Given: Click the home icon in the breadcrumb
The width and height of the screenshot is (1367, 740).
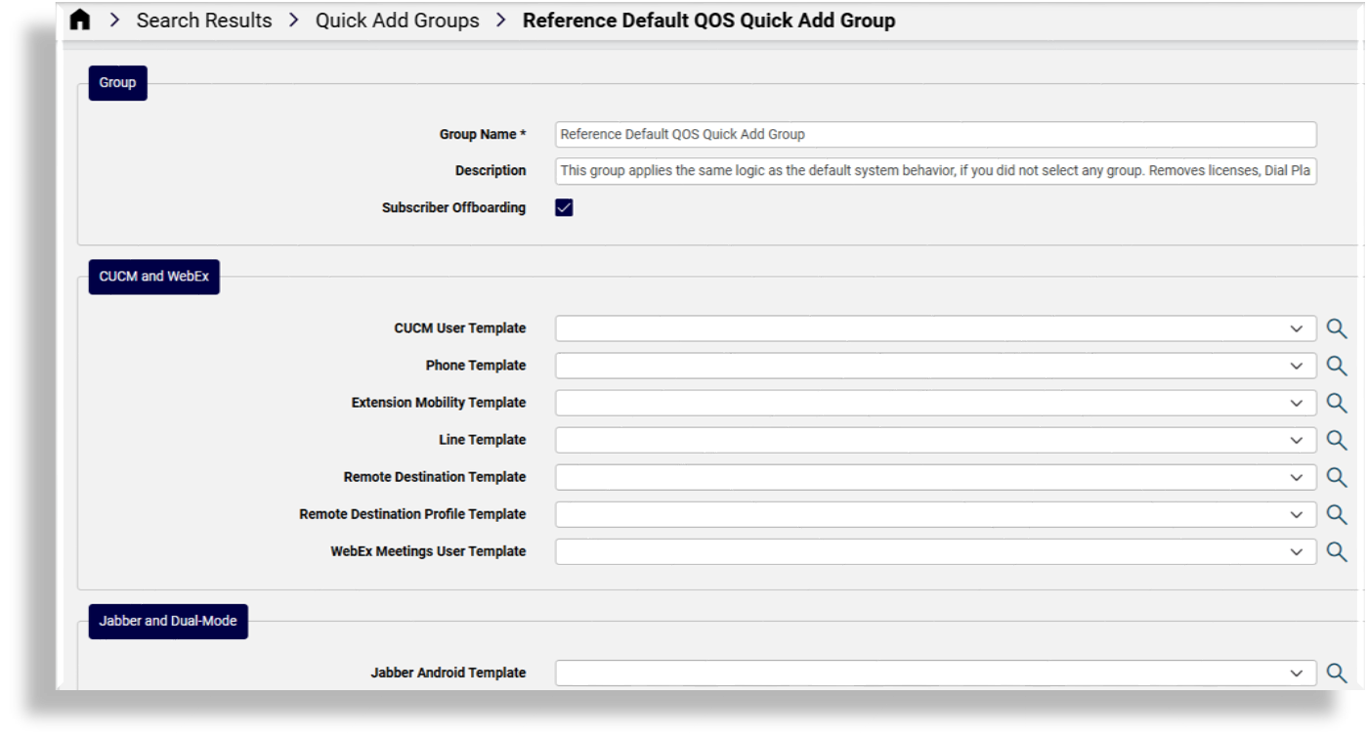Looking at the screenshot, I should [79, 20].
